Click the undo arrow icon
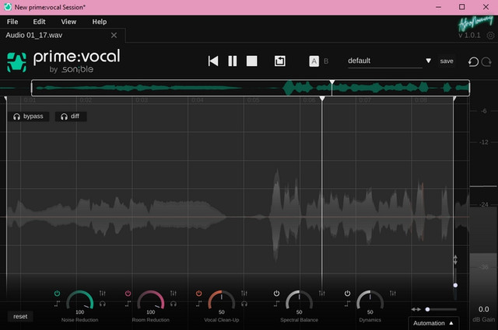The height and width of the screenshot is (330, 498). (473, 61)
